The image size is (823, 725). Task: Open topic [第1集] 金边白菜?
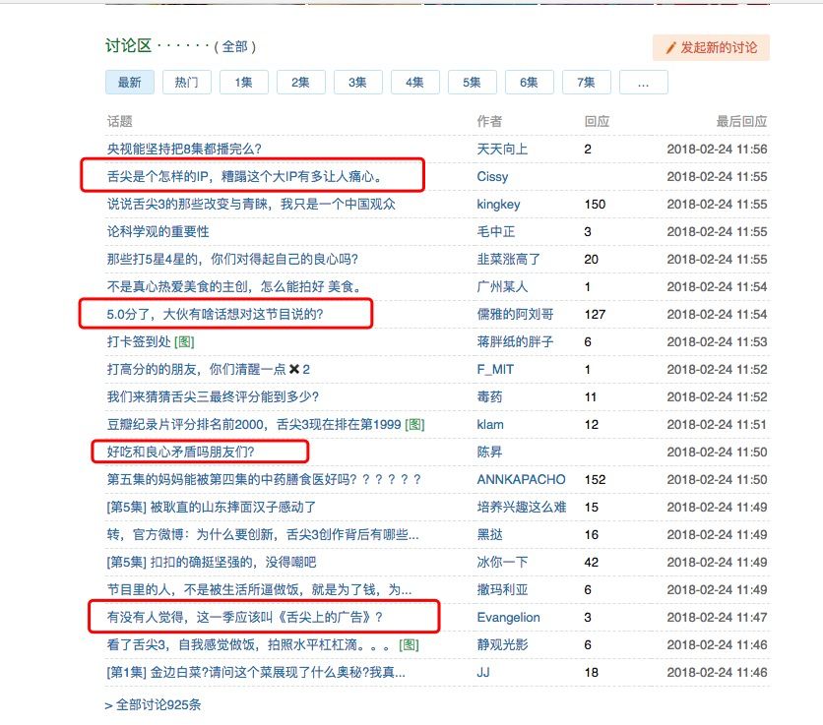(x=256, y=672)
